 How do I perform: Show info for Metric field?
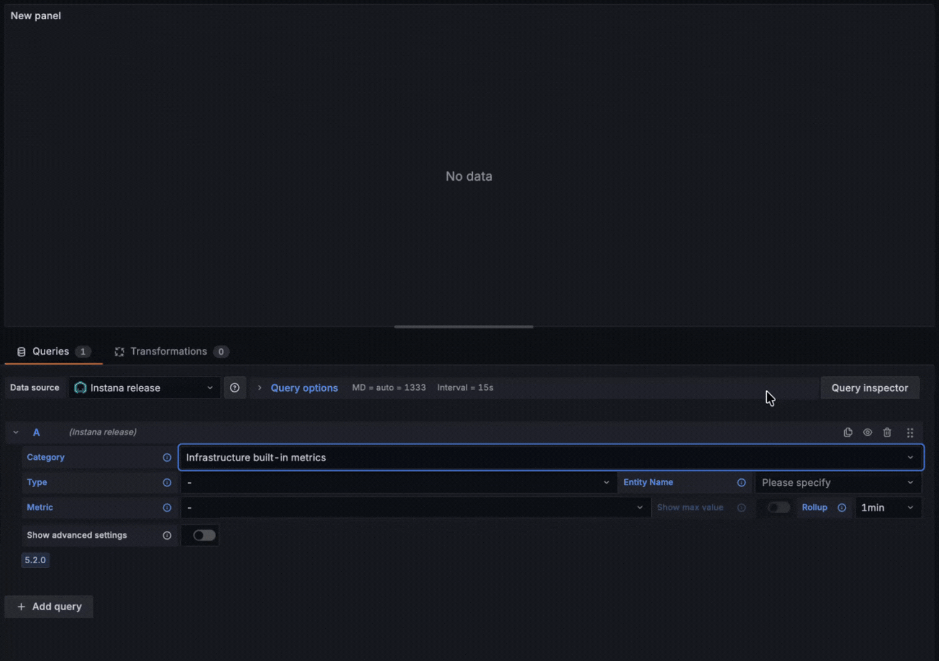pyautogui.click(x=167, y=508)
